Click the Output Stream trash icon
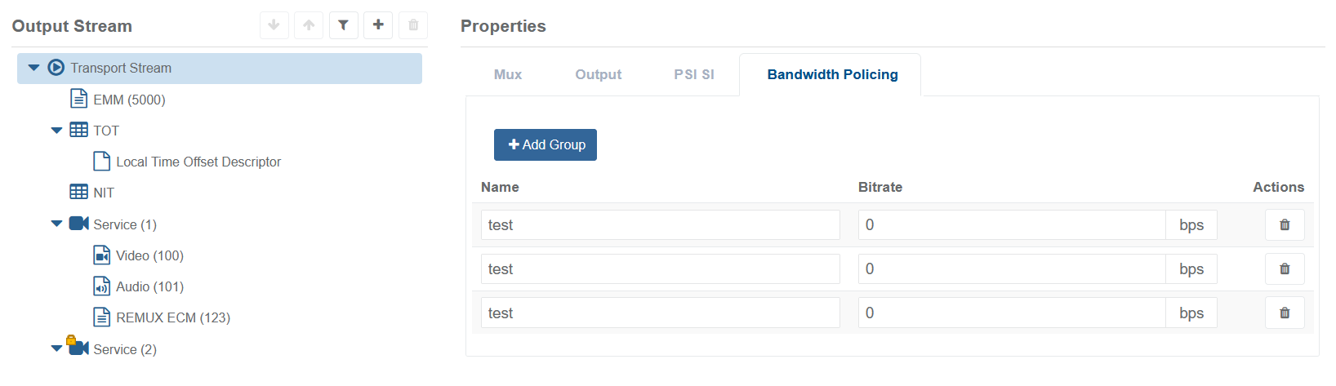The height and width of the screenshot is (386, 1336). 413,25
